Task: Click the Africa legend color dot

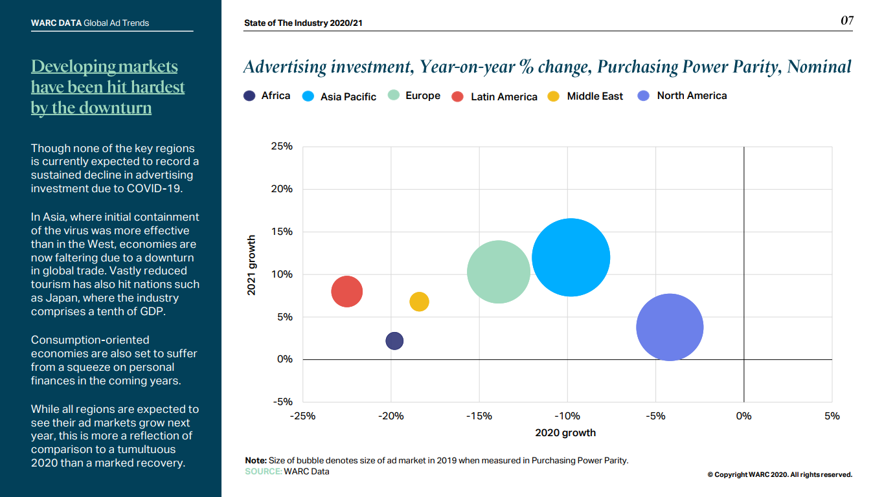Action: [x=249, y=96]
